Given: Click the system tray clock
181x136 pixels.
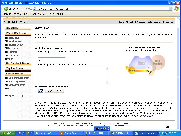Looking at the screenshot, I should click(x=174, y=133).
